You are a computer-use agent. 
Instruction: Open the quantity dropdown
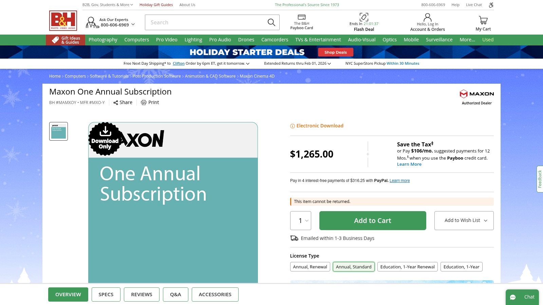(301, 221)
